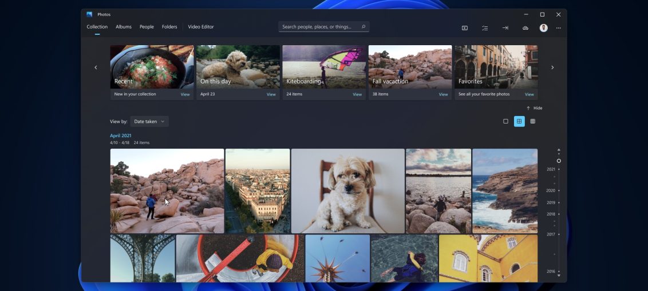Switch to the Folders tab
This screenshot has height=291, width=648.
tap(169, 27)
